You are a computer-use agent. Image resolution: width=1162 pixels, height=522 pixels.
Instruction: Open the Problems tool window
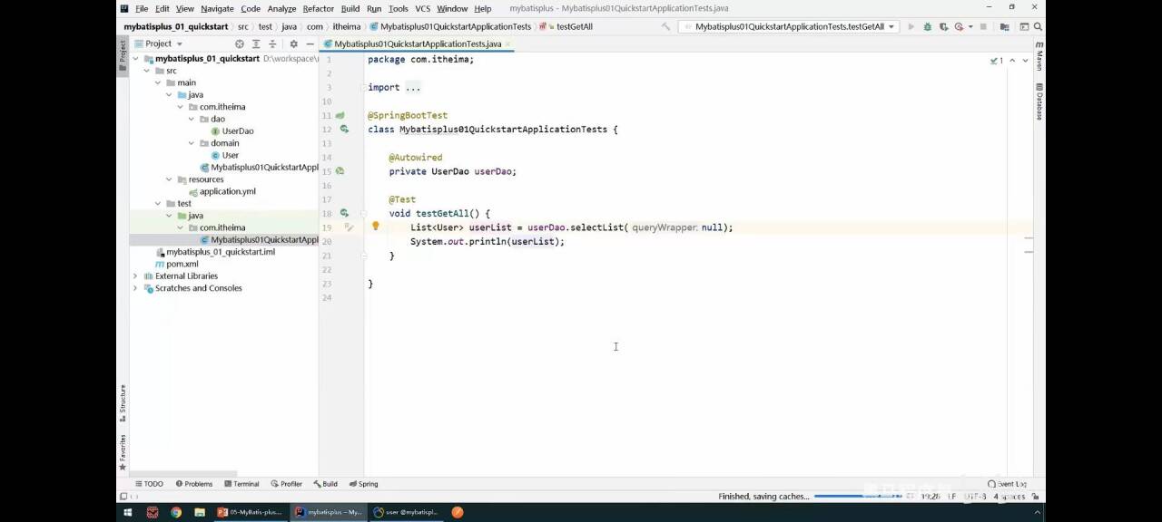(x=194, y=484)
